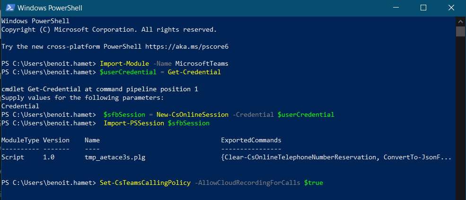Click the Set-CsTeamsCallingPolicy command
Viewport: 466px width, 200px height.
coord(145,183)
